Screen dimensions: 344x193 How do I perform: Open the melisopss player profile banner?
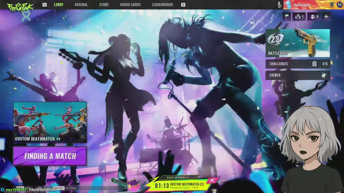click(x=313, y=5)
